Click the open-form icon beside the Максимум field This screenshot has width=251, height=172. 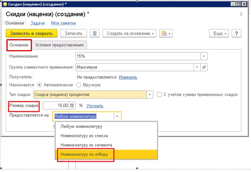204,67
